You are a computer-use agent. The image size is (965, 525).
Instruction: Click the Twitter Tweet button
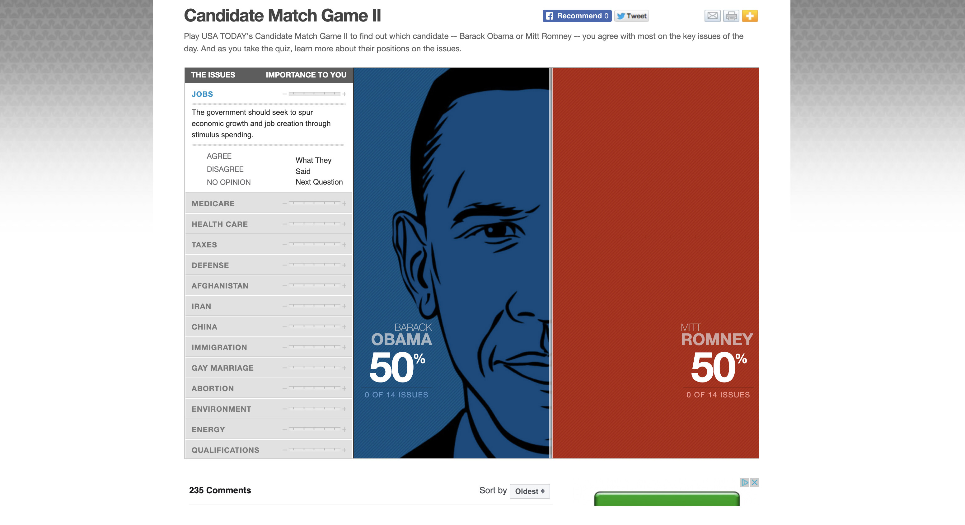[x=632, y=16]
